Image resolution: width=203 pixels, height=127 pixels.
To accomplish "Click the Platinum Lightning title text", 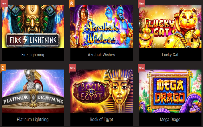I will (33, 119).
